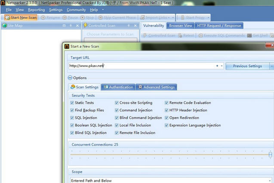Open the Start Proxy dropdown arrow

(x=208, y=18)
